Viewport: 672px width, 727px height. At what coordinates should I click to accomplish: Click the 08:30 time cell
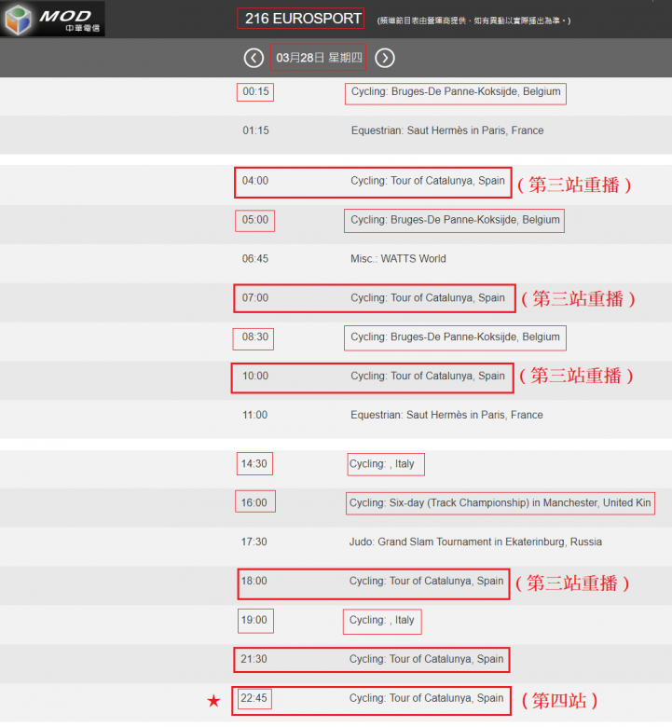pos(254,338)
